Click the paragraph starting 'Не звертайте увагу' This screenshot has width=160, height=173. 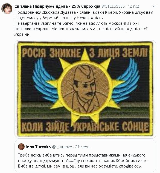81,29
